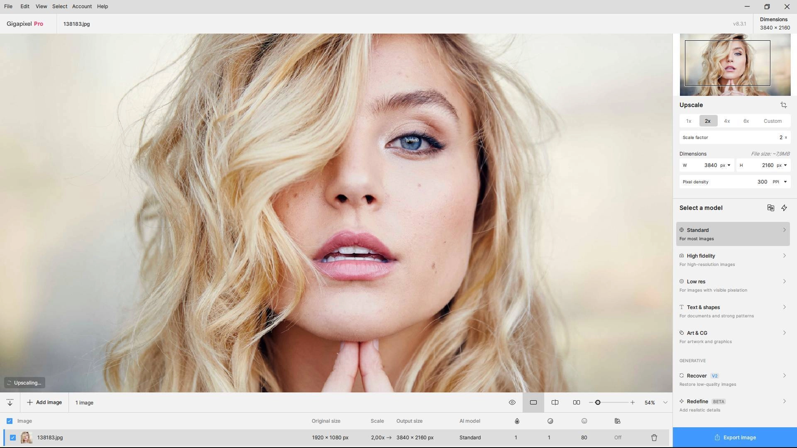Choose the High fidelity model label
The image size is (797, 448).
(x=701, y=256)
